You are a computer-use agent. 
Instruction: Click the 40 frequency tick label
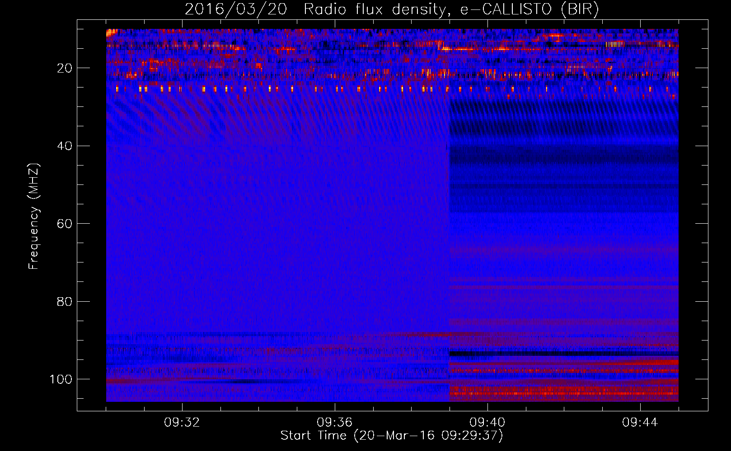(65, 146)
